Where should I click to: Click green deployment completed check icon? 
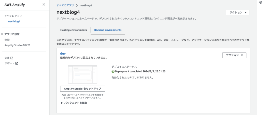tap(113, 71)
